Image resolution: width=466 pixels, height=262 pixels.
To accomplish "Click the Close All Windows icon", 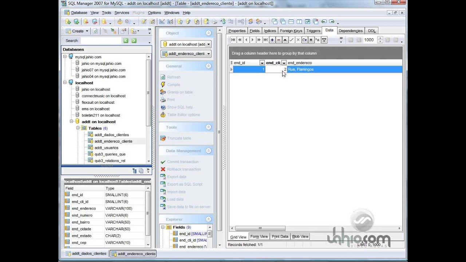I will click(315, 22).
